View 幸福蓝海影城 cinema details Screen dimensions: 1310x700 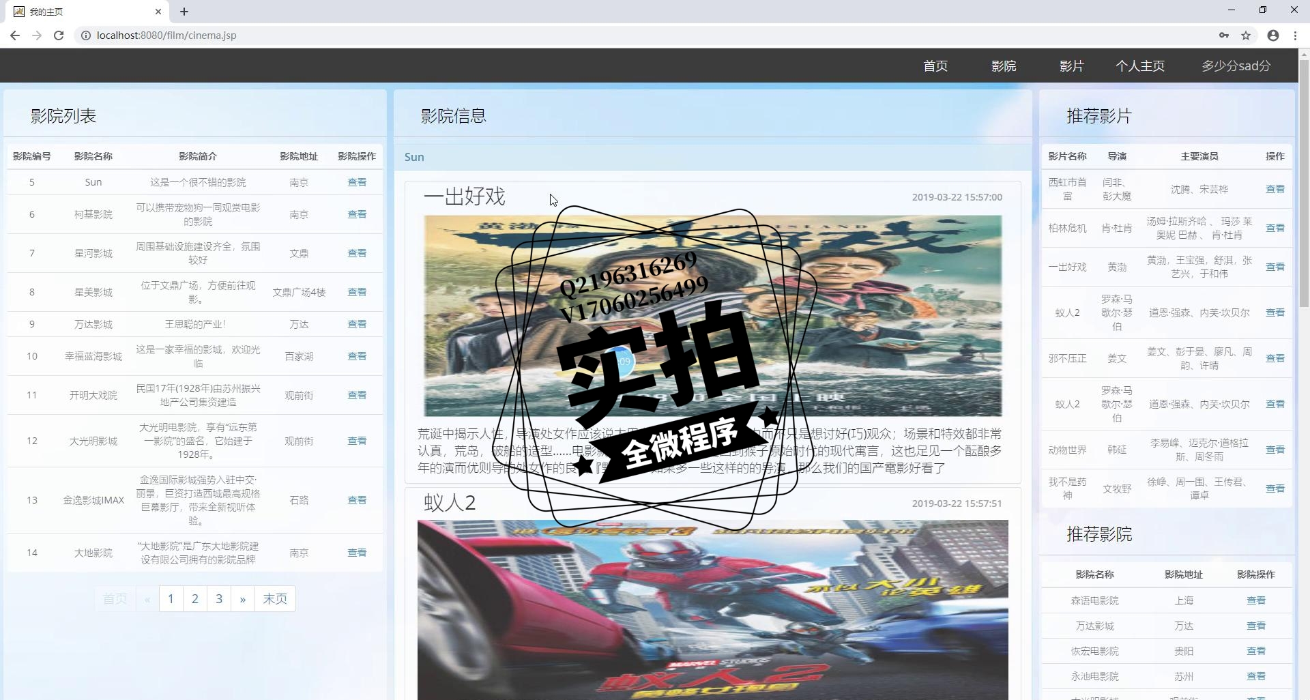click(357, 356)
